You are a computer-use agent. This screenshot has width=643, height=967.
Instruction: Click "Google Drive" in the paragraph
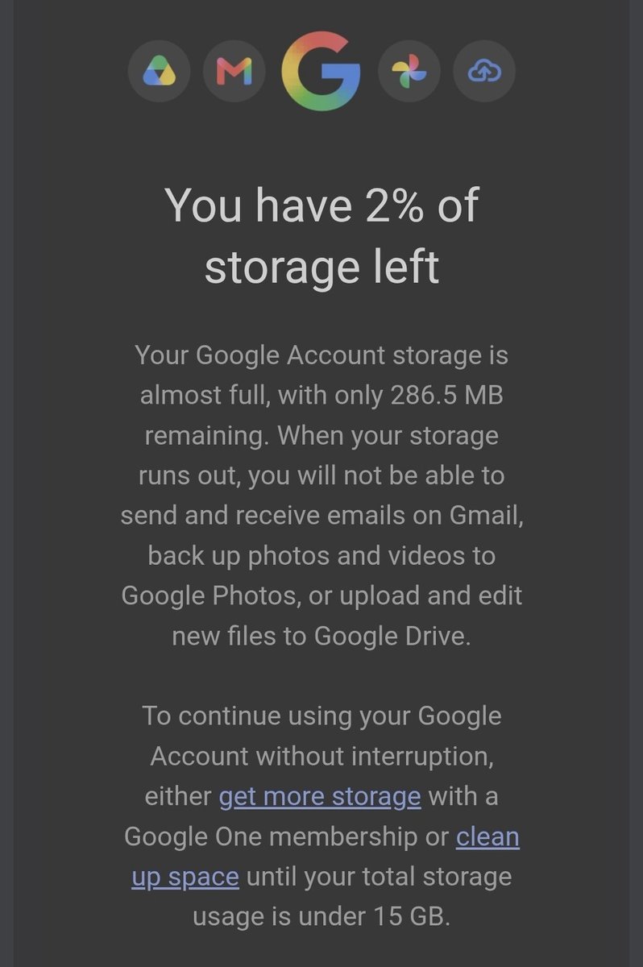click(x=390, y=636)
